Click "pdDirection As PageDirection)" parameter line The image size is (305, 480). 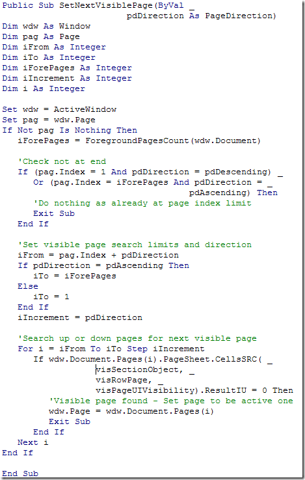[x=202, y=16]
